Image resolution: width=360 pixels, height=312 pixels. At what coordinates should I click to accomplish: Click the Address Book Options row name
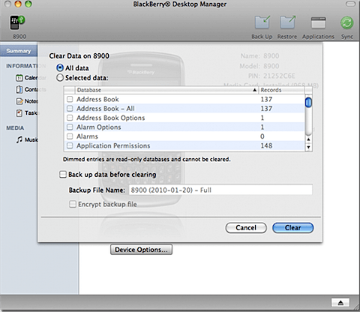pos(111,118)
